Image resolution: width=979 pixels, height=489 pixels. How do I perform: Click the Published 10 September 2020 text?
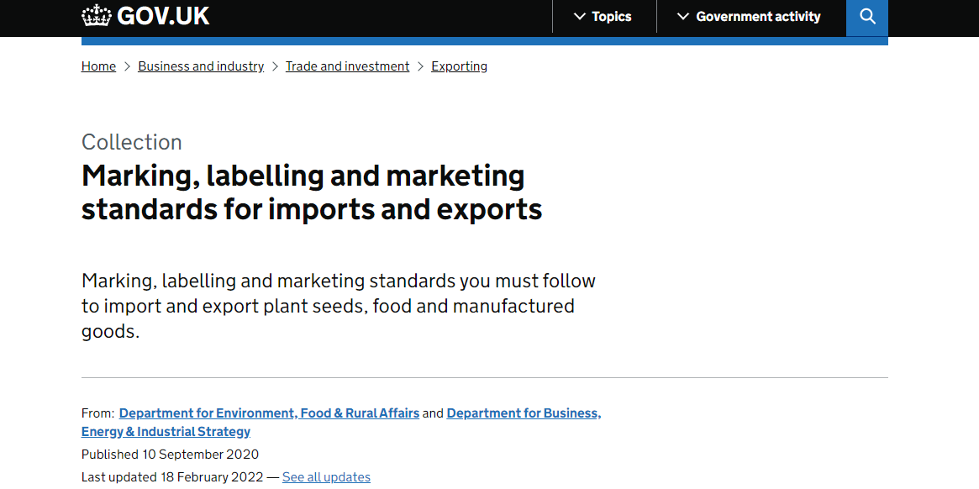(170, 455)
